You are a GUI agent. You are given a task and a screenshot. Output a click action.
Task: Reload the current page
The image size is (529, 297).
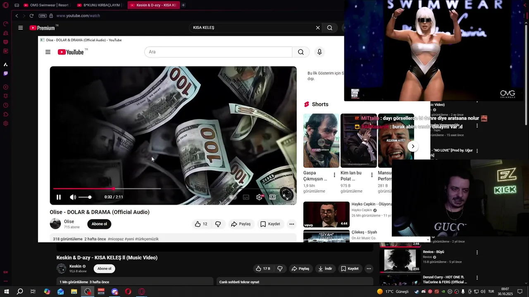[x=31, y=16]
